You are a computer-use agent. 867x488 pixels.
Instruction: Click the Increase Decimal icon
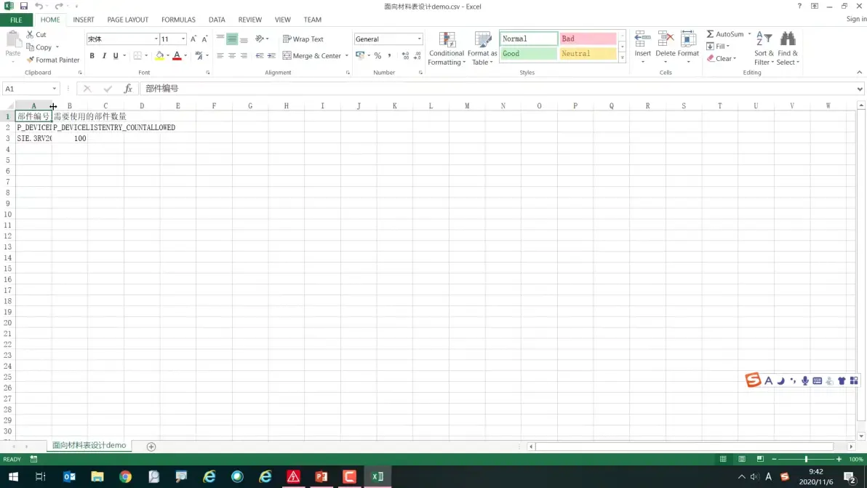[405, 56]
